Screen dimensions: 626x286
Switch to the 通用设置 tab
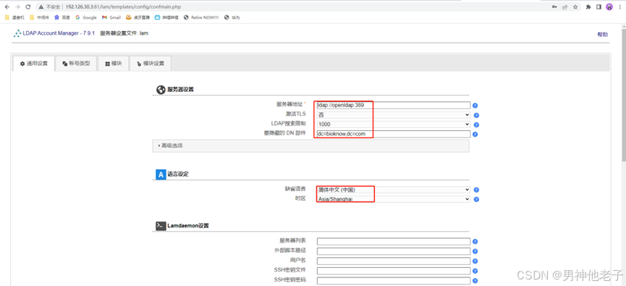point(33,64)
